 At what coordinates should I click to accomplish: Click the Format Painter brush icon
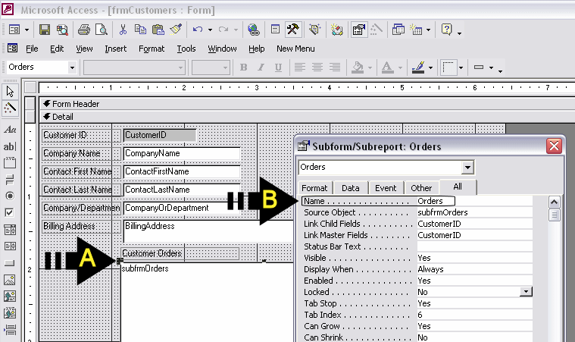click(176, 30)
